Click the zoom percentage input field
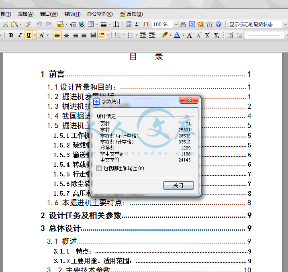The height and width of the screenshot is (272, 288). [x=162, y=24]
